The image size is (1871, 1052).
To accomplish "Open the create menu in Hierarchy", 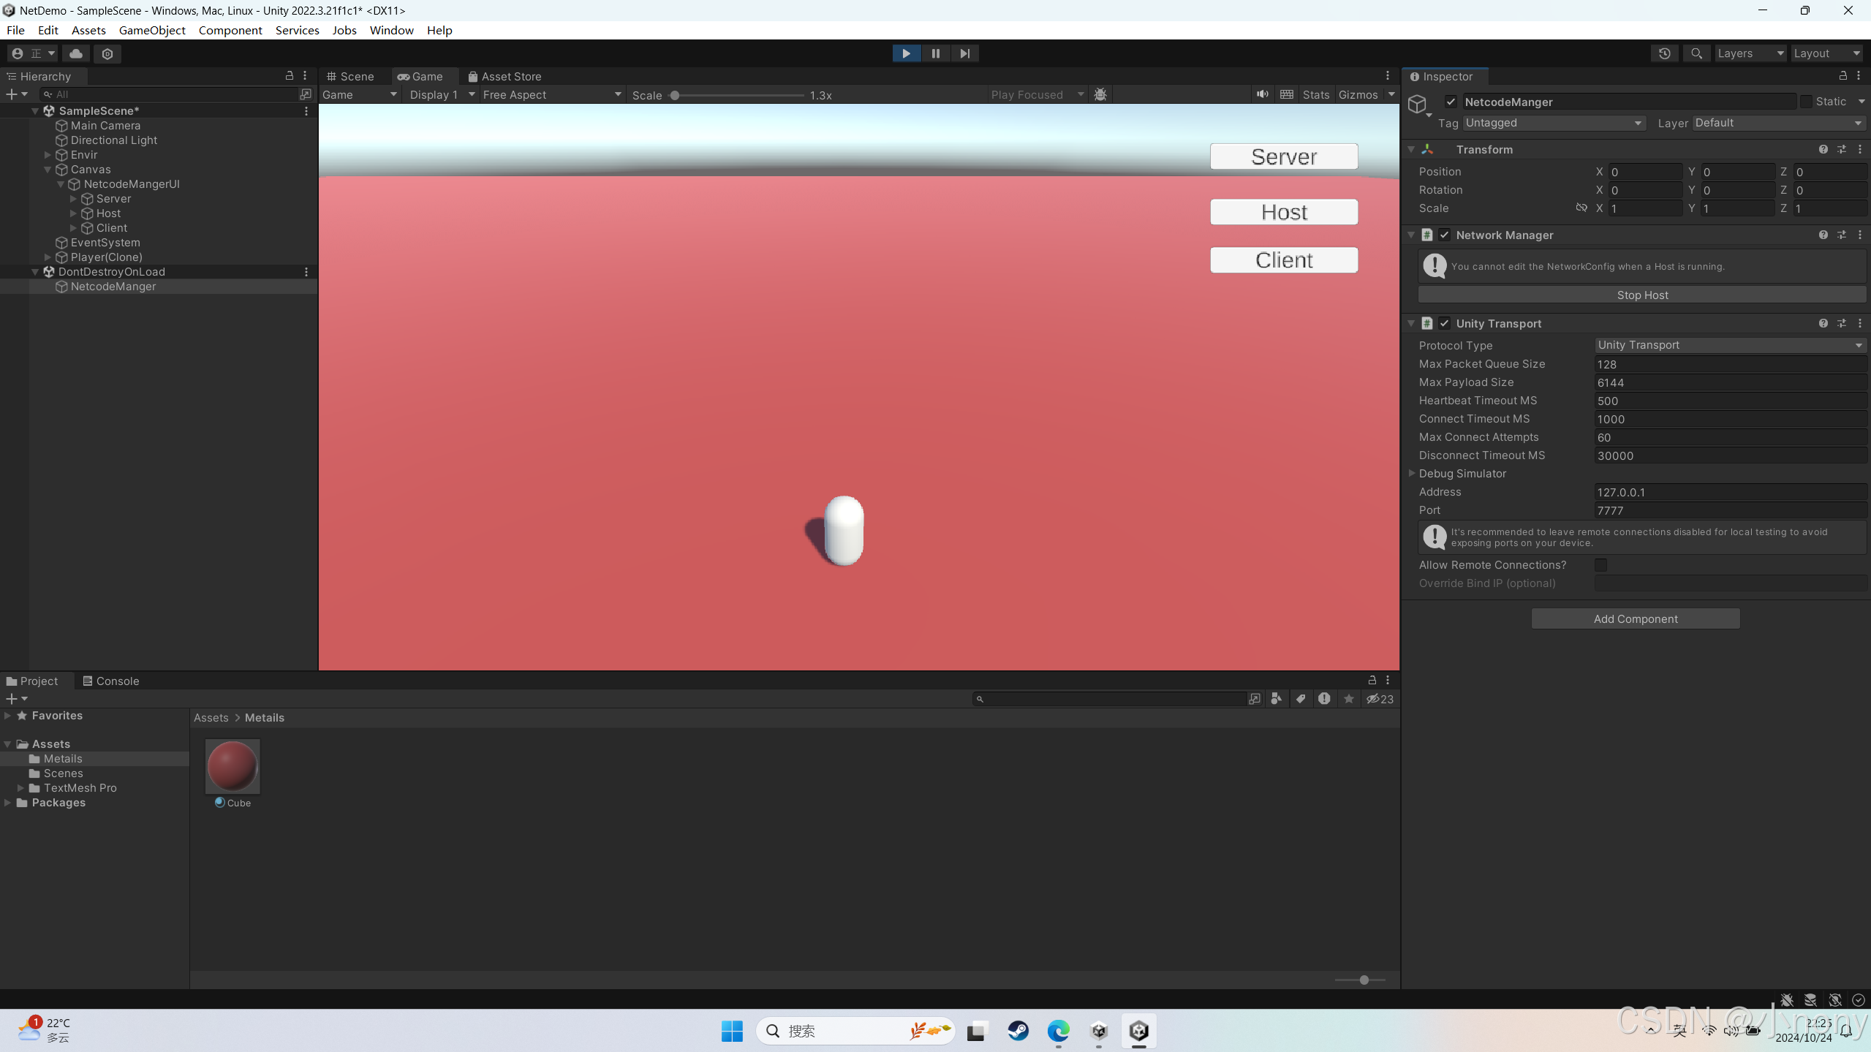I will [x=12, y=94].
